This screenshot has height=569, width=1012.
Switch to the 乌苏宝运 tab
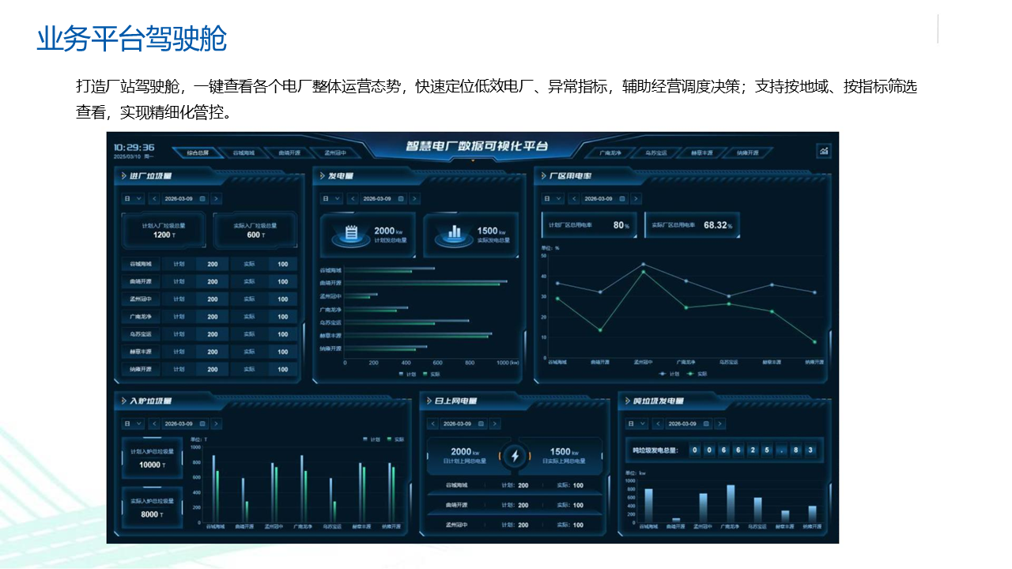tap(656, 153)
